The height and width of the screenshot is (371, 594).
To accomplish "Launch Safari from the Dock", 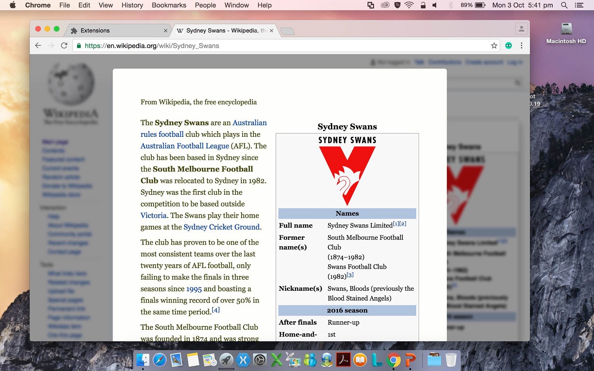I will point(159,360).
